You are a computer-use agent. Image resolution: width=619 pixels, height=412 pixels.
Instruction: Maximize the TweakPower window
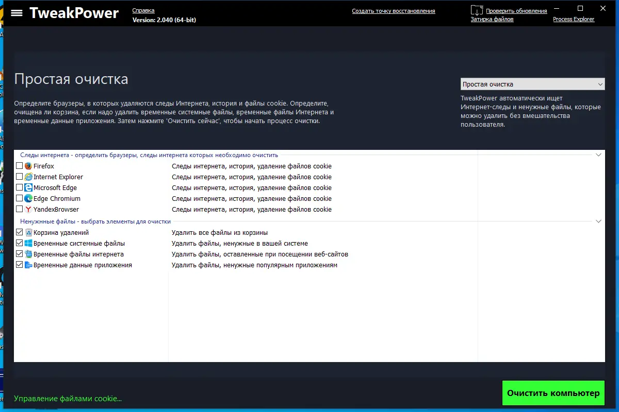580,8
